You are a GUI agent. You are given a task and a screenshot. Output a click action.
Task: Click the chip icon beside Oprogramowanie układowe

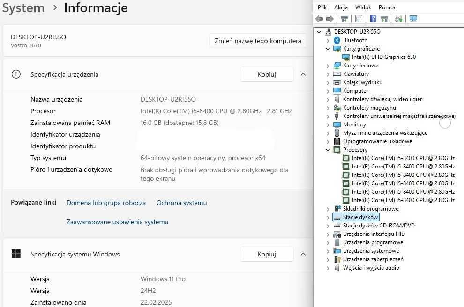point(337,141)
